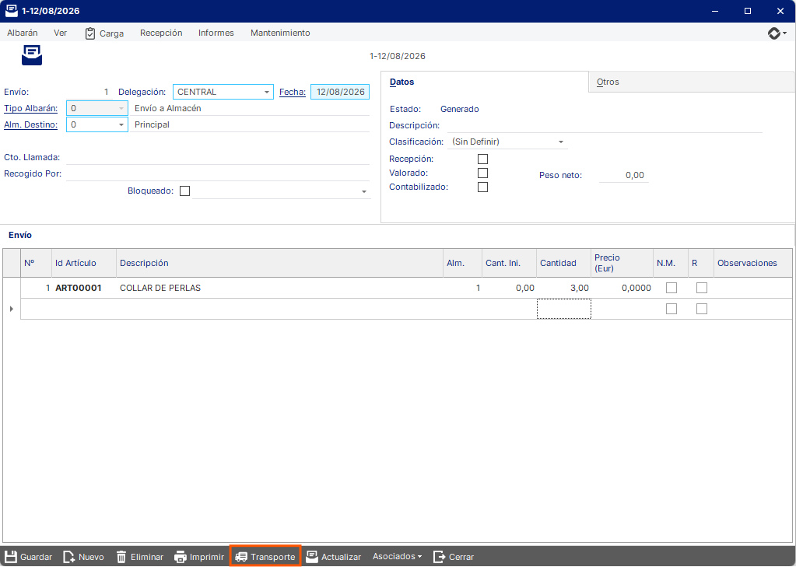Click the Precio (Eur) column header

coord(622,263)
